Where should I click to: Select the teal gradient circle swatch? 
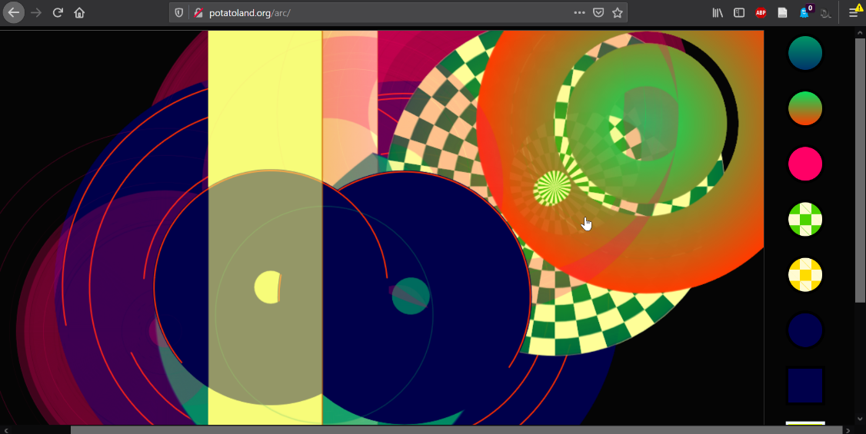click(805, 53)
